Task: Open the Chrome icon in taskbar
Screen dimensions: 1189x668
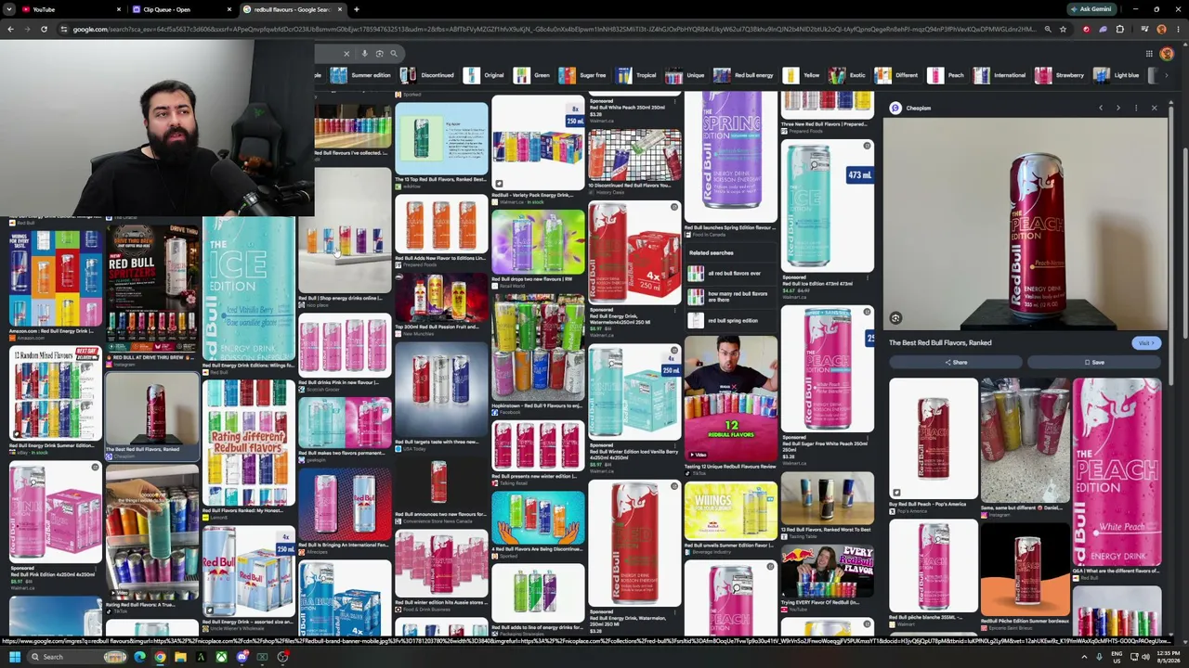Action: (160, 657)
